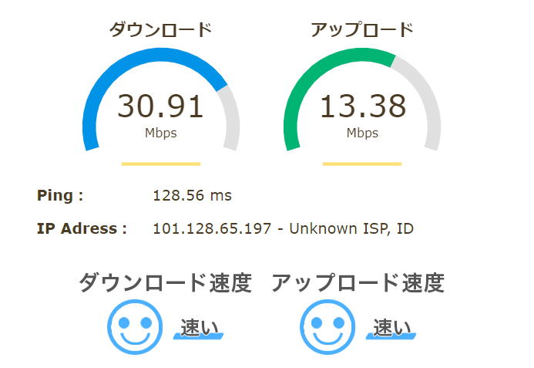Click the ダウンロード速度 heading
Screen dimensions: 534x368
166,282
